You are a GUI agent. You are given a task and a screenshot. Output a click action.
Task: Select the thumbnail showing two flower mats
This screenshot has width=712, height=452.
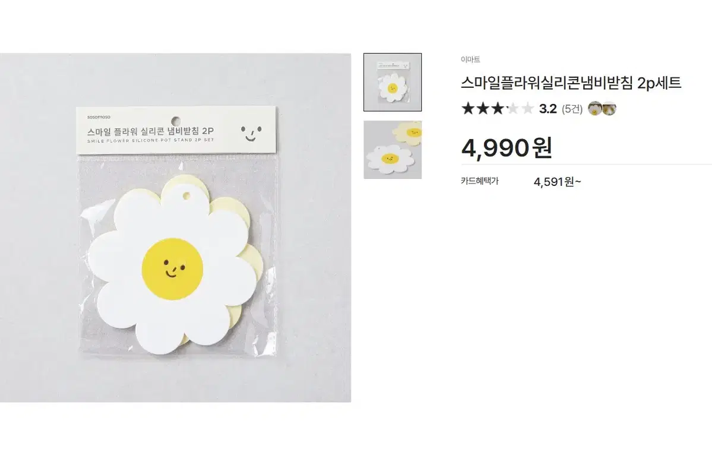(393, 150)
